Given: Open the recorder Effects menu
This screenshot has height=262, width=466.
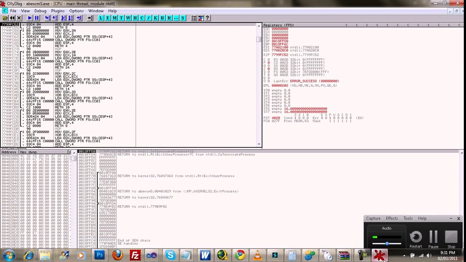Looking at the screenshot, I should pyautogui.click(x=392, y=218).
